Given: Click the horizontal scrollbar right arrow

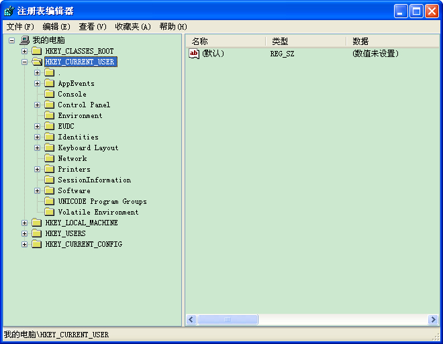Looking at the screenshot, I should (x=433, y=320).
